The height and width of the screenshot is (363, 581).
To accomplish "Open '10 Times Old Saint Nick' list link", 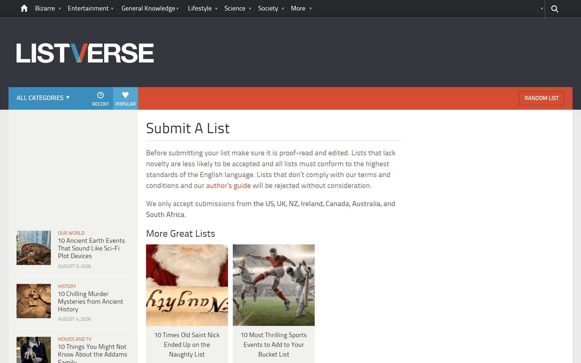I will tap(187, 345).
